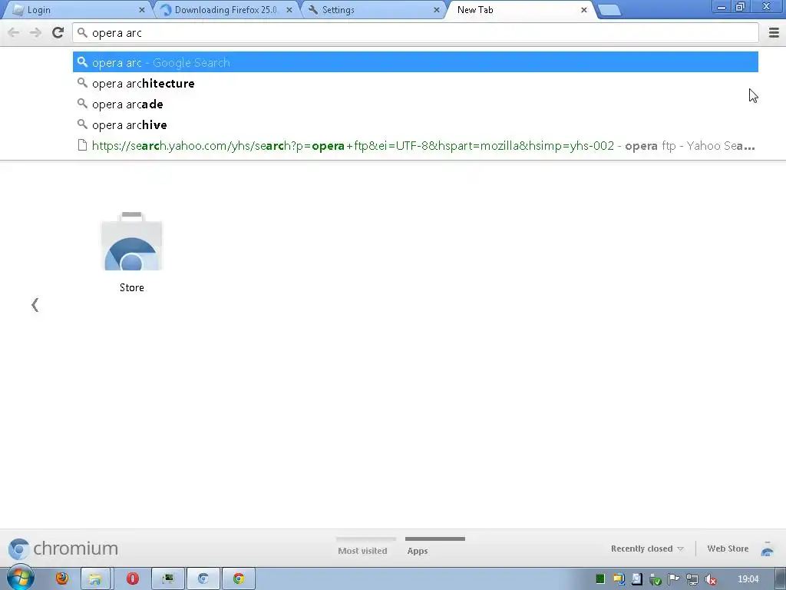Screen dimensions: 786x590
Task: Switch to Downloading Firefox 25.0 tab
Action: click(x=225, y=10)
